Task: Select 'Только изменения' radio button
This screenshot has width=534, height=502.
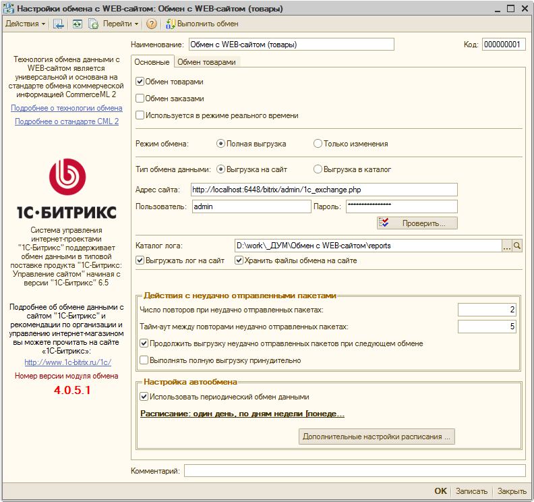Action: (318, 144)
